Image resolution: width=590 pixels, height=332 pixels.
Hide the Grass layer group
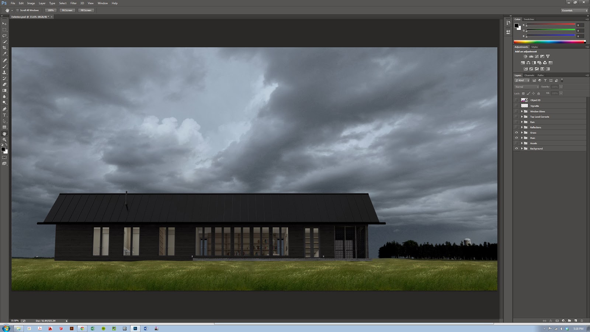click(x=517, y=132)
